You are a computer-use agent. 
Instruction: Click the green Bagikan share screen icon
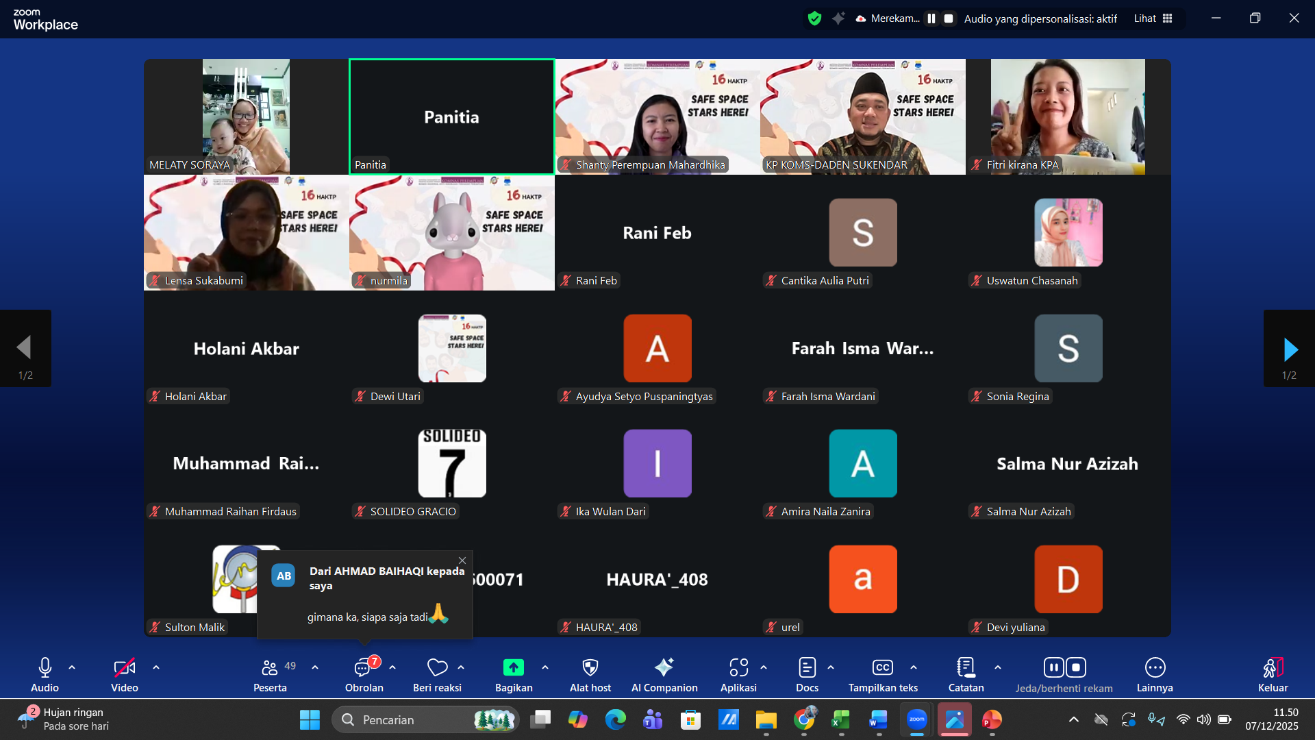[x=513, y=667]
